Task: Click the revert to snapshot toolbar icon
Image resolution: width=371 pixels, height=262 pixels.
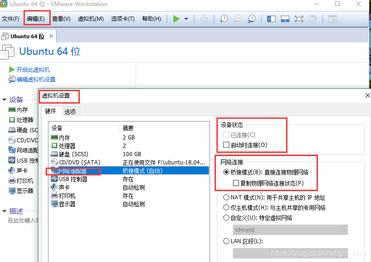Action: pos(238,18)
